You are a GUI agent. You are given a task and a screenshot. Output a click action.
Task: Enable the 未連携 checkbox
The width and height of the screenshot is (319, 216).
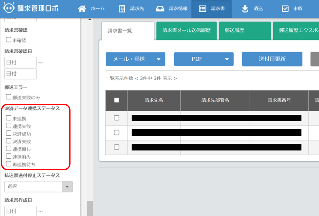click(x=9, y=118)
